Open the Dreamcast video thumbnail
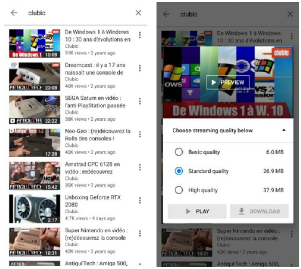The height and width of the screenshot is (269, 301). 35,76
